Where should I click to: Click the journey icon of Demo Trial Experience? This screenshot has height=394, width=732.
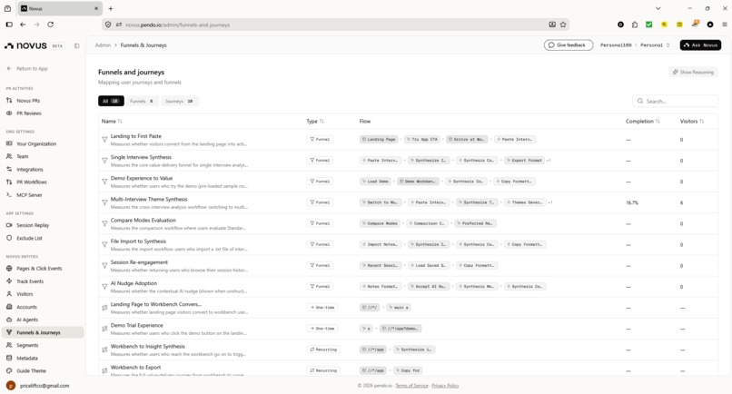tap(104, 329)
